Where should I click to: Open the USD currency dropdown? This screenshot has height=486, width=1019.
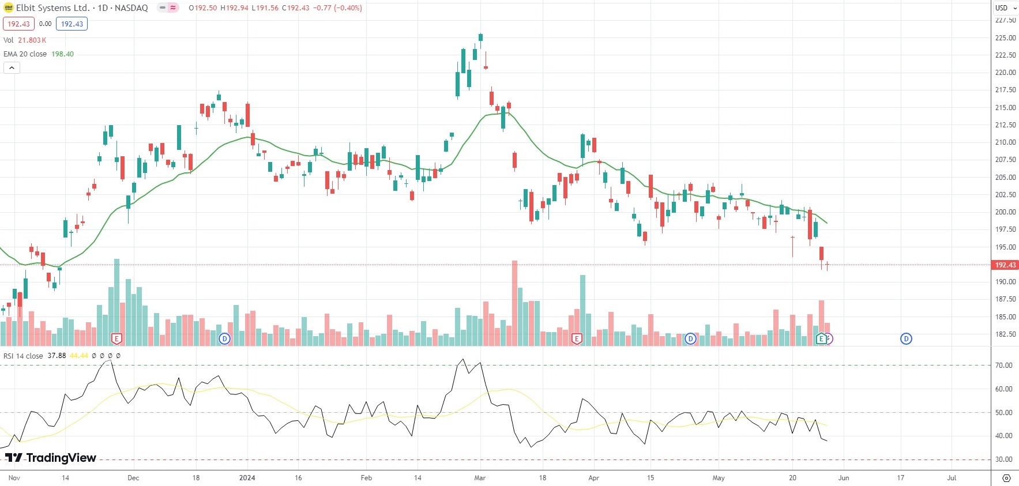coord(1005,7)
